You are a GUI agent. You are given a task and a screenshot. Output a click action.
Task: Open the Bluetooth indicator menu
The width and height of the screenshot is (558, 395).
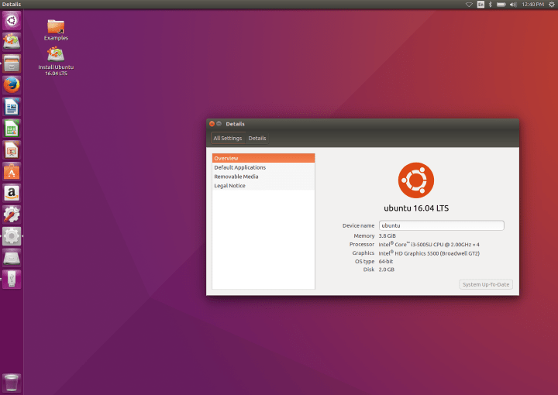(490, 5)
